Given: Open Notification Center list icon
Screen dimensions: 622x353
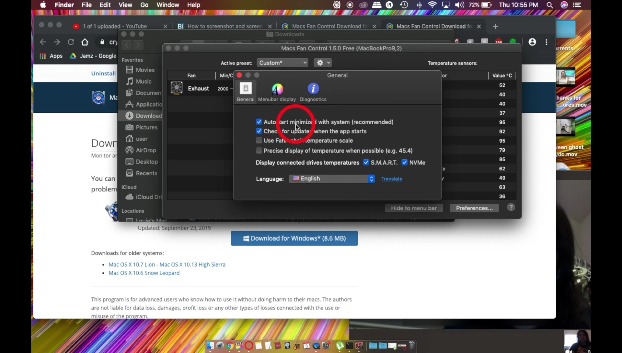Looking at the screenshot, I should [x=577, y=5].
